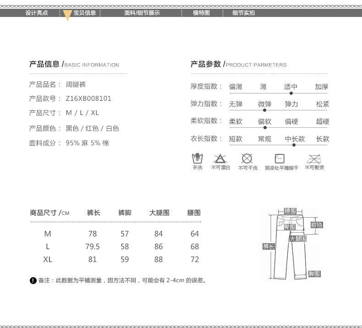362x328 pixels.
Task: Select the 细节实拍 tab
Action: tap(244, 13)
